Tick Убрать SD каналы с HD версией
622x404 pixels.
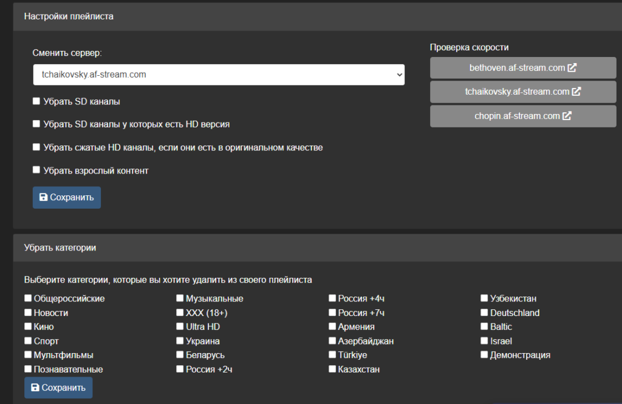click(36, 124)
